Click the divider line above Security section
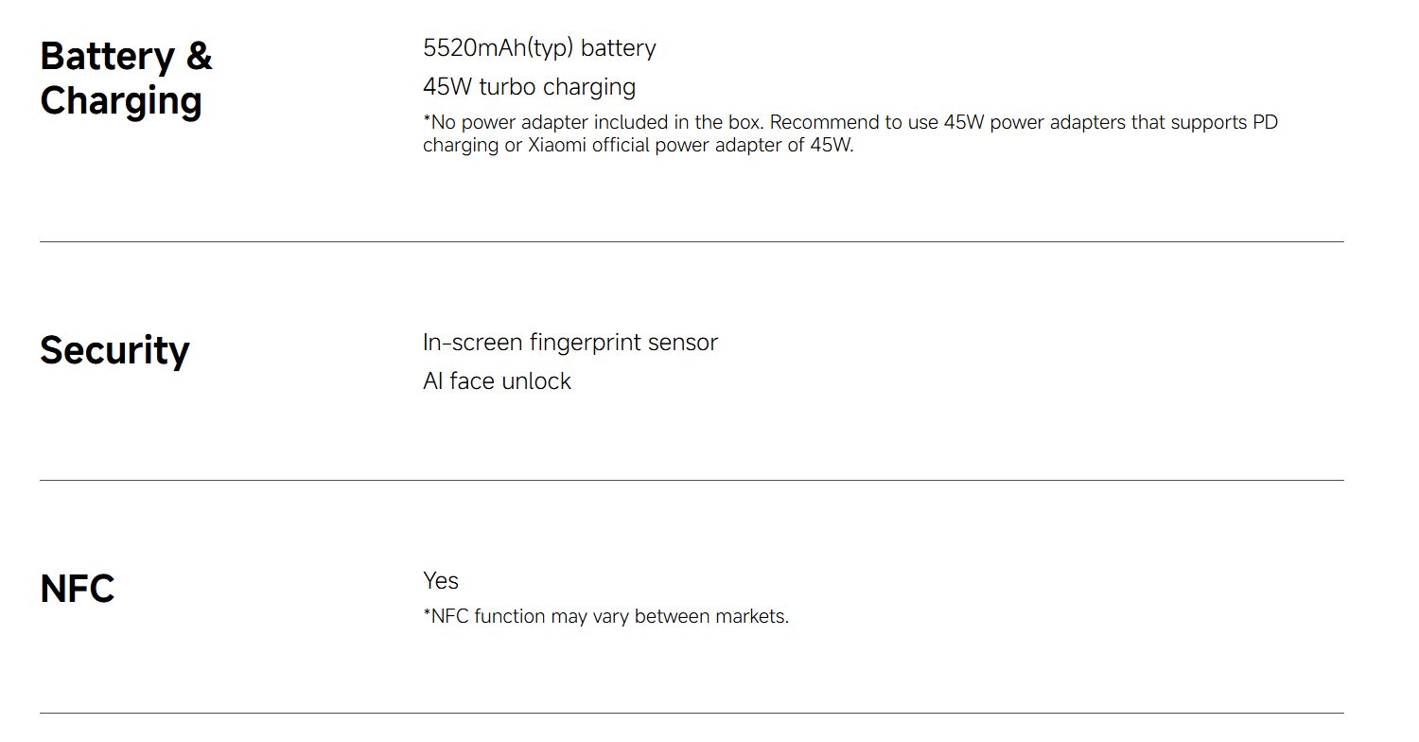The image size is (1419, 742). pyautogui.click(x=692, y=242)
